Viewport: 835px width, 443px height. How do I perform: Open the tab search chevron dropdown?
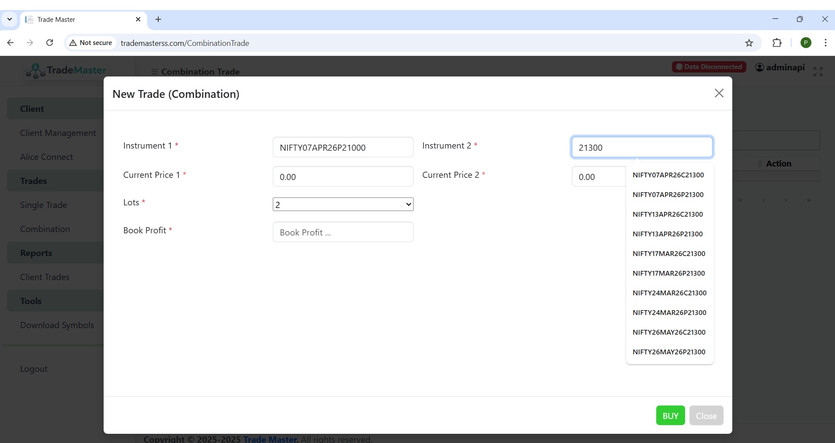(9, 19)
